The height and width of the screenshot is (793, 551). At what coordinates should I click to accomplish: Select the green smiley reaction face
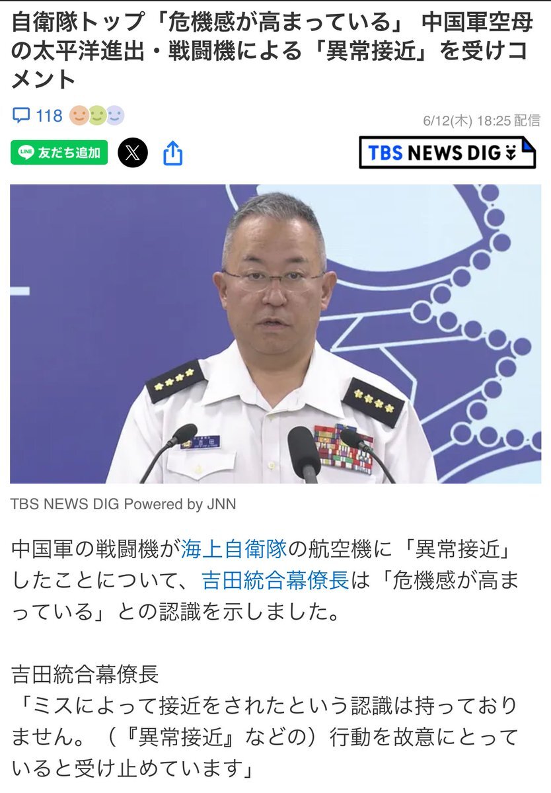(x=97, y=115)
